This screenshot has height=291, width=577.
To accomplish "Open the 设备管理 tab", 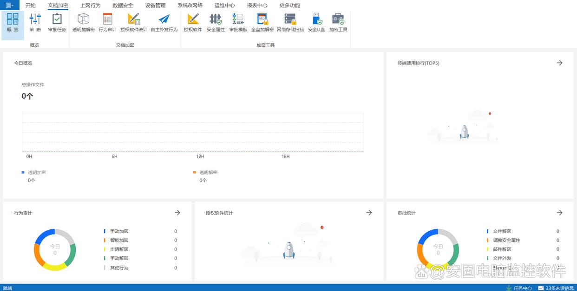I will 155,6.
